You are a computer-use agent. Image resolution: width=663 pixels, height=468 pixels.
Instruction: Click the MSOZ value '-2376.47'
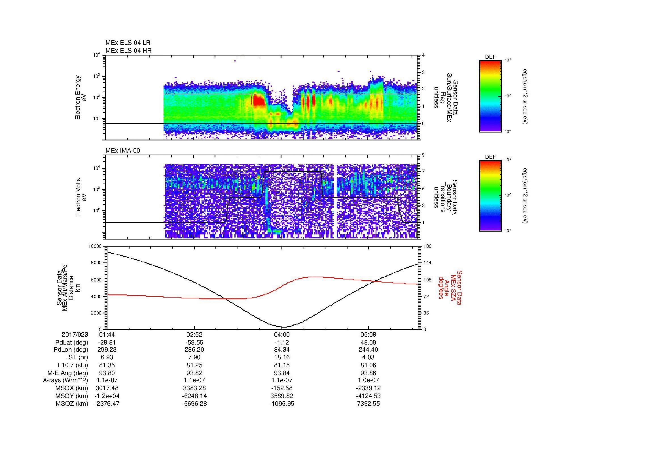coord(107,404)
